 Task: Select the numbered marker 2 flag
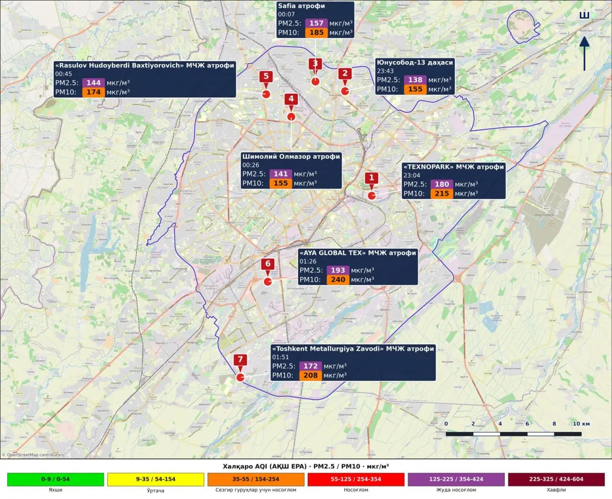click(345, 74)
